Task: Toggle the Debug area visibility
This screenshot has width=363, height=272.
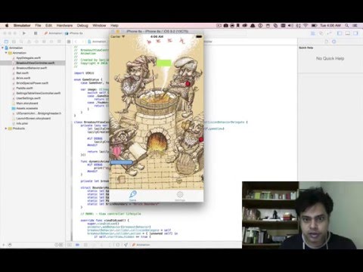Action: tap(348, 33)
